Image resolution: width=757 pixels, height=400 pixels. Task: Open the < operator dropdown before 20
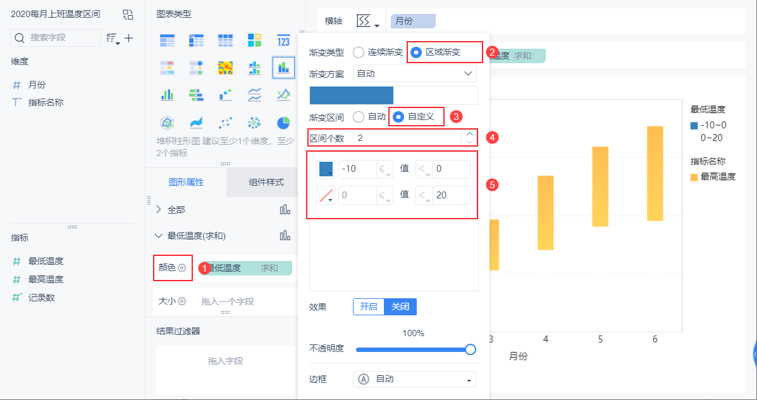[x=423, y=195]
